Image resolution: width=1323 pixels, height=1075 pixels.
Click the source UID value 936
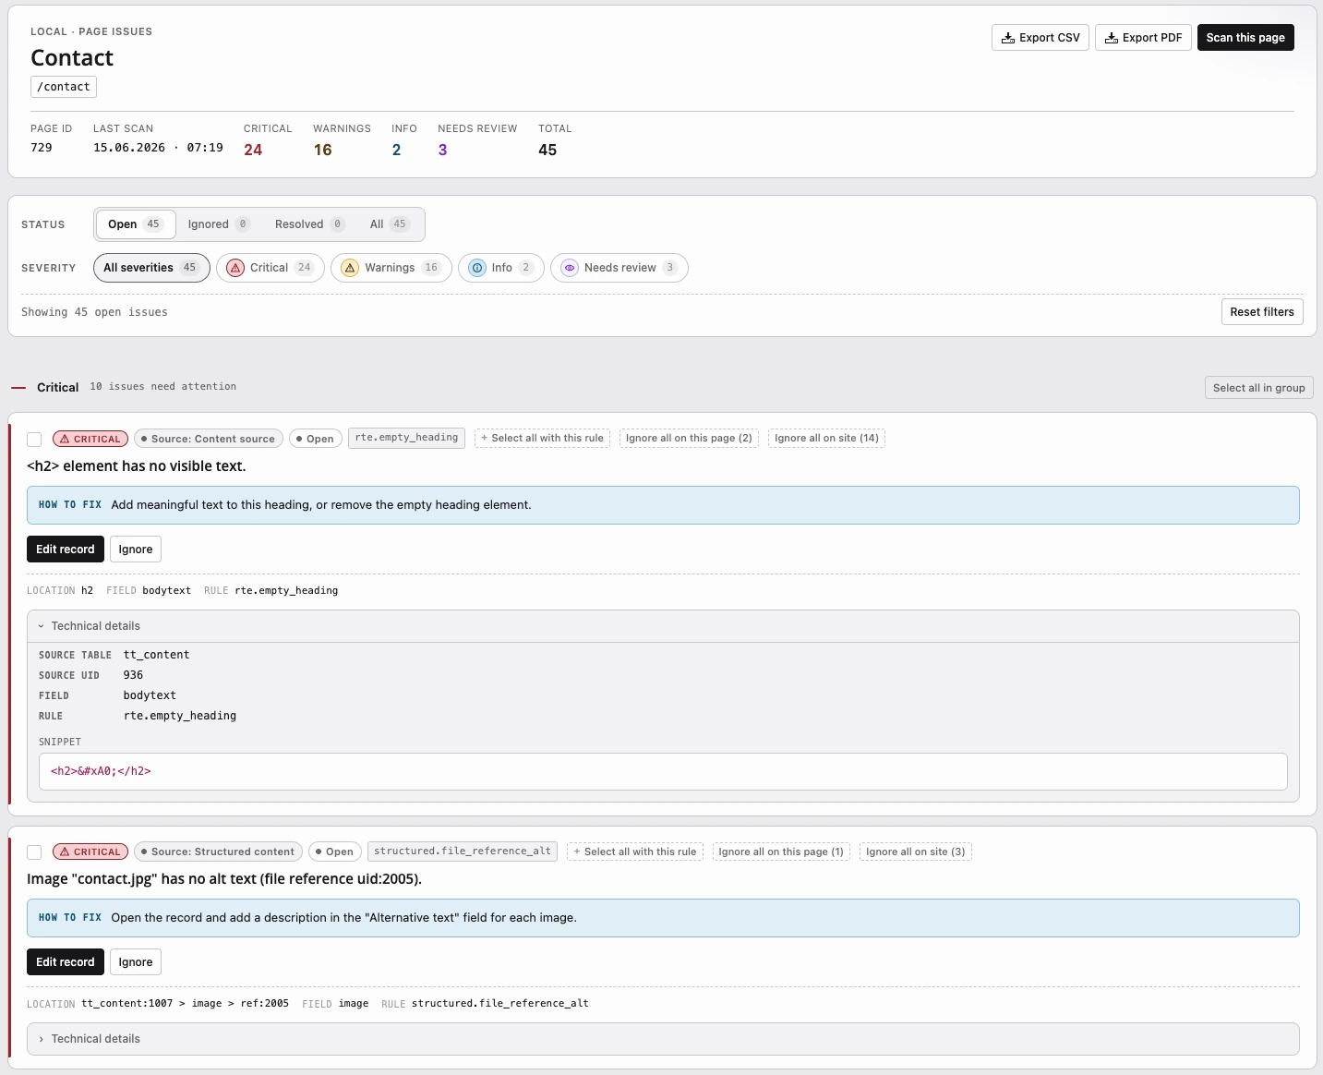tap(133, 675)
